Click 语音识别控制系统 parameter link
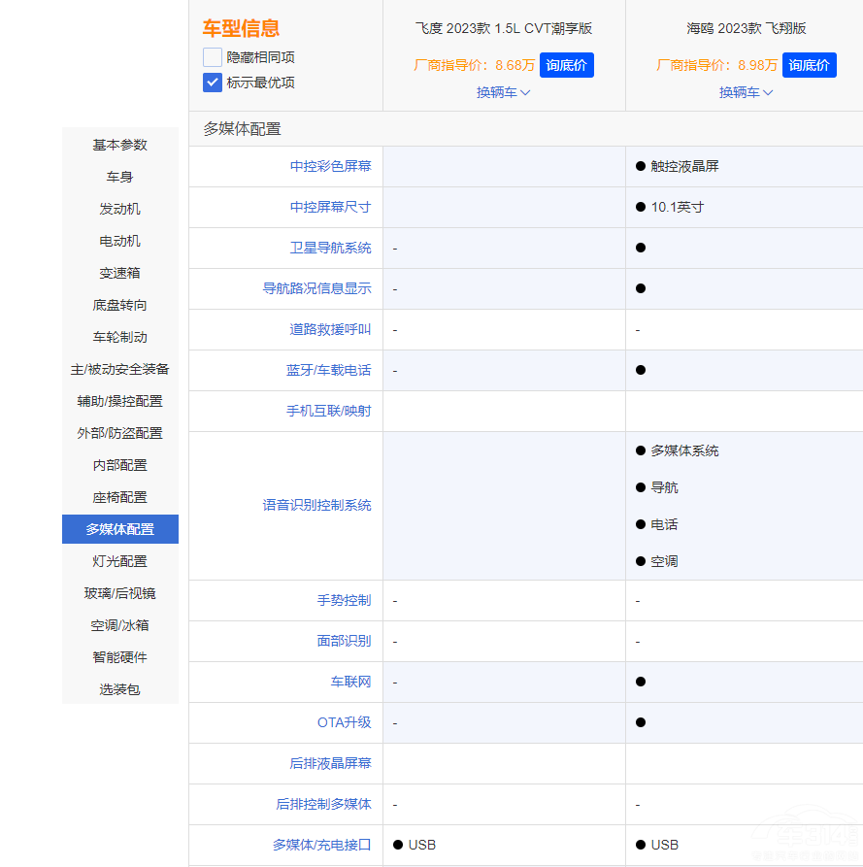Viewport: 863px width, 867px height. pyautogui.click(x=316, y=505)
